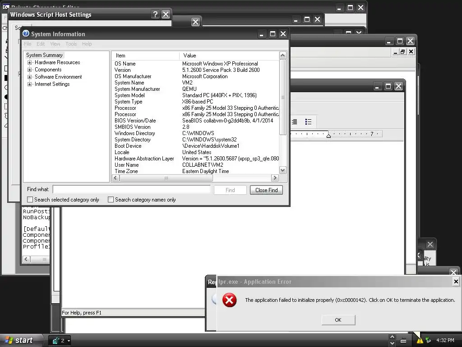Click the 'Hardware Abstraction Layer' row
462x347 pixels.
(196, 159)
